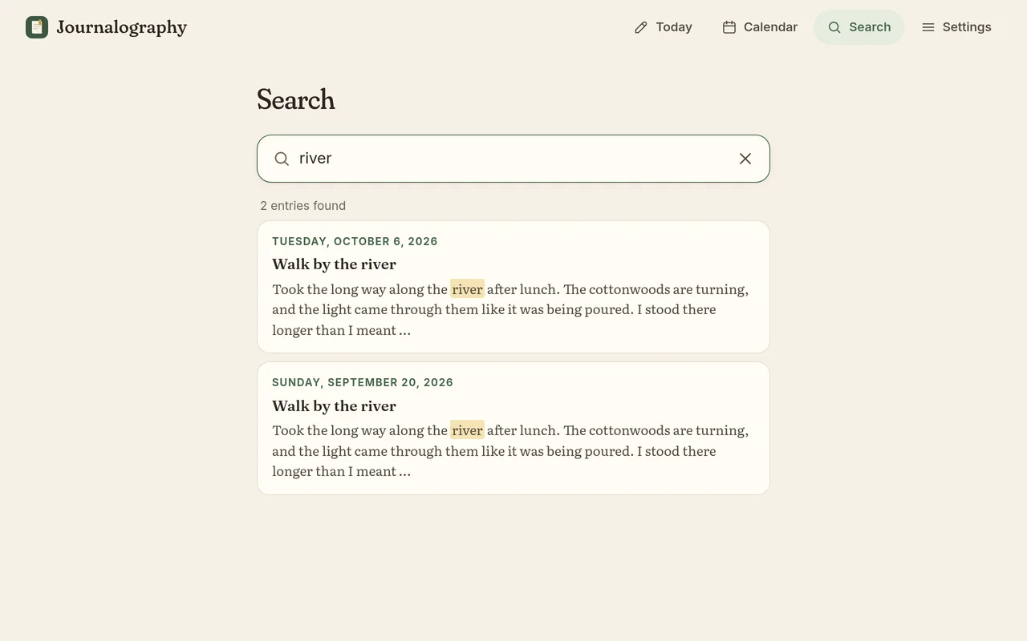The height and width of the screenshot is (641, 1027).
Task: Focus the search input containing "river"
Action: (513, 159)
